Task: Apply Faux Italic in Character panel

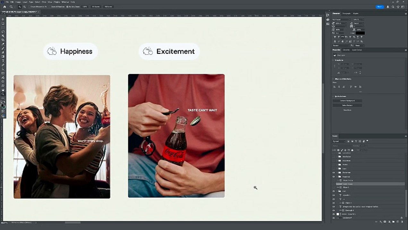Action: [x=339, y=37]
